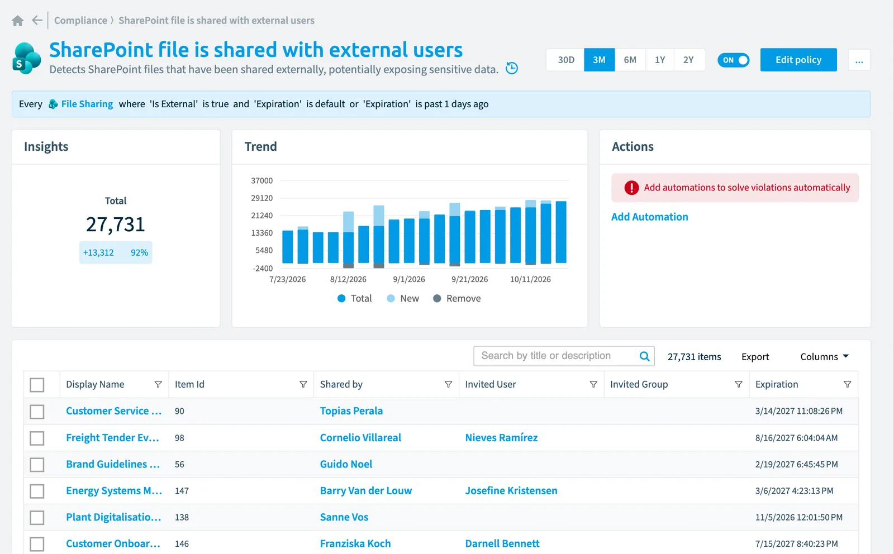
Task: Click the SharePoint logo icon
Action: [x=27, y=58]
